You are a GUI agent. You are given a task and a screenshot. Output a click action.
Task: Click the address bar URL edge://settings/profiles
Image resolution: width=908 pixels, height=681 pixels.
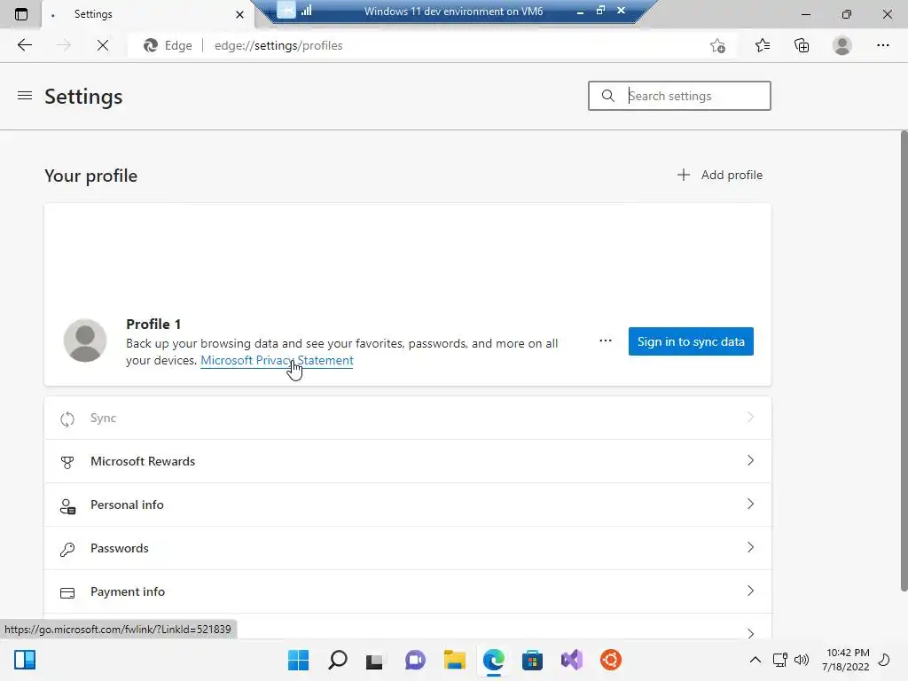(278, 45)
